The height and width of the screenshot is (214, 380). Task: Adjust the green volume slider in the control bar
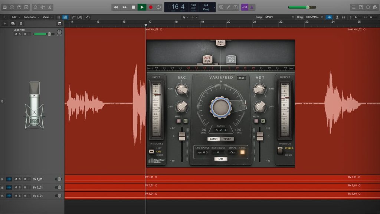click(x=307, y=6)
